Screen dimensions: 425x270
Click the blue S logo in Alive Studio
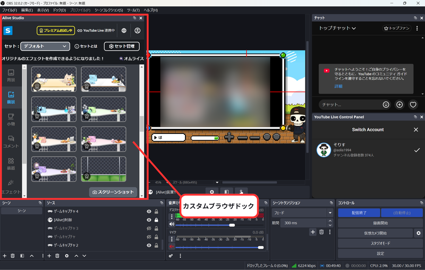point(8,31)
